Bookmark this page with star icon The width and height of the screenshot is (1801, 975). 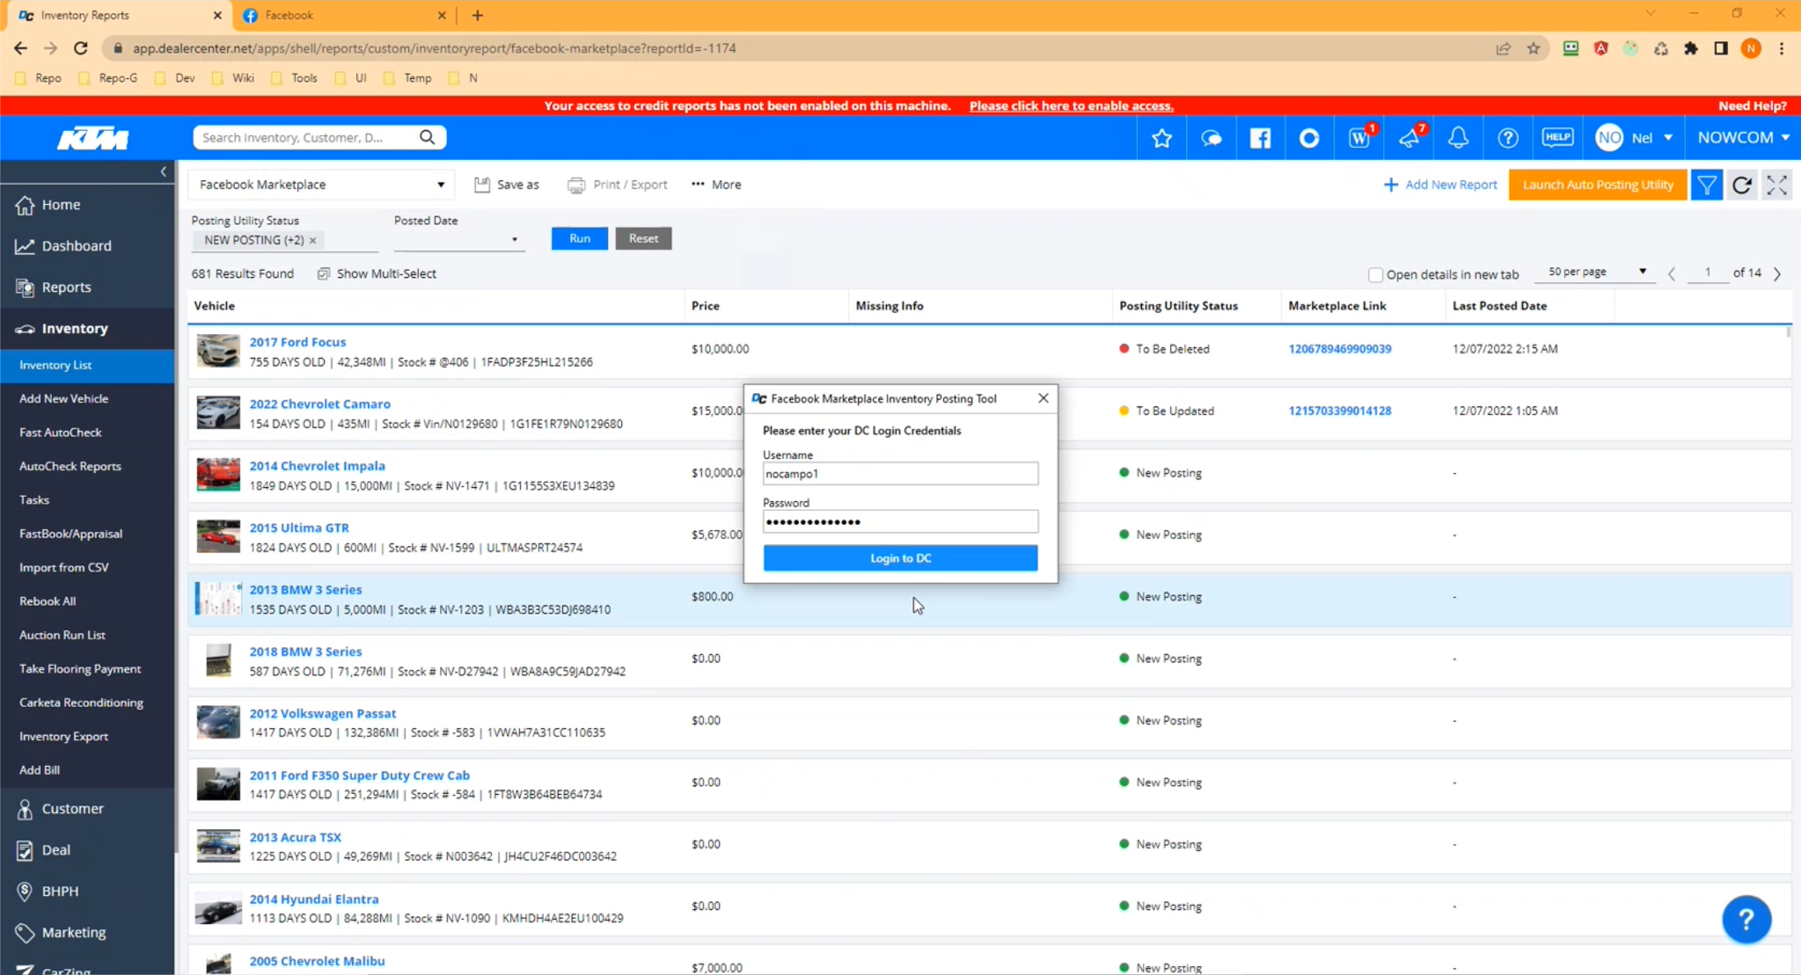pos(1533,49)
